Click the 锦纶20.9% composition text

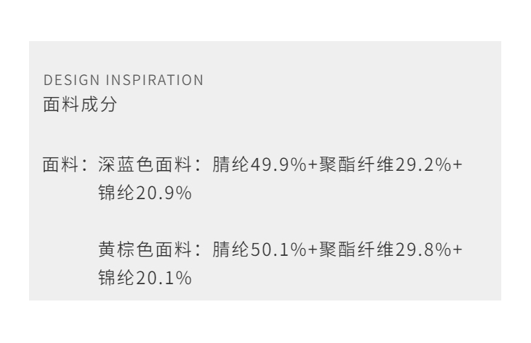(144, 192)
